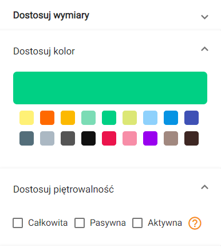The image size is (221, 247).
Task: Click the orange question mark help icon
Action: pos(195,223)
